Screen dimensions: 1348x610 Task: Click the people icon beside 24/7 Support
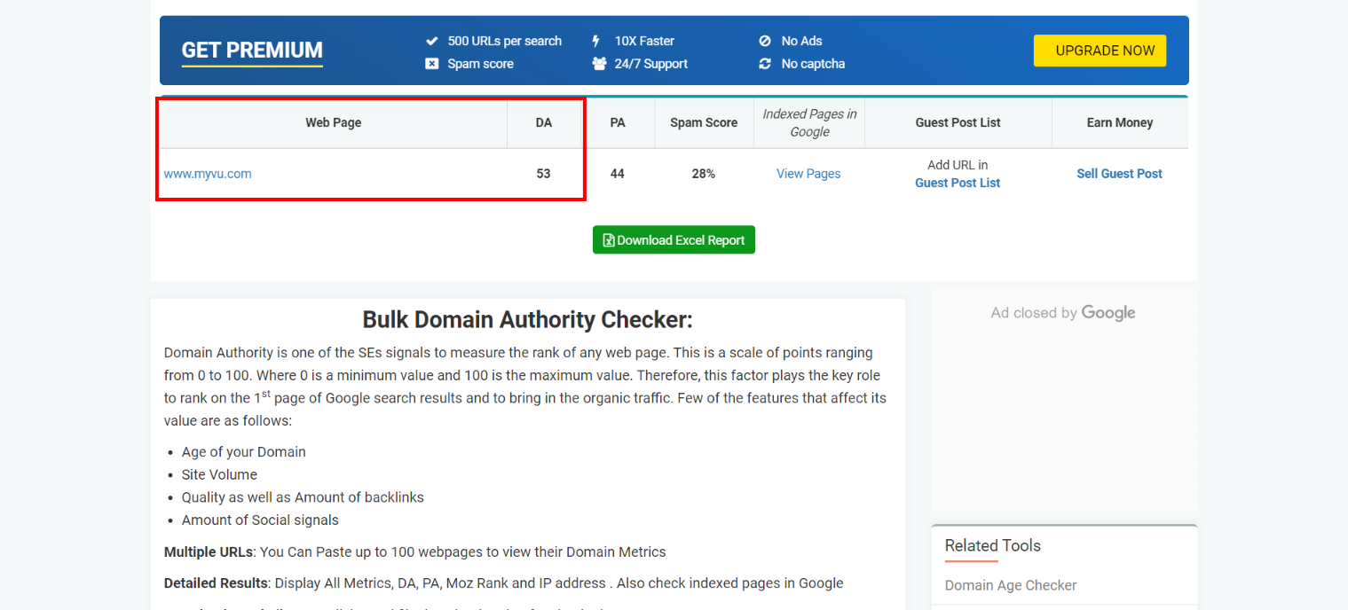[599, 64]
